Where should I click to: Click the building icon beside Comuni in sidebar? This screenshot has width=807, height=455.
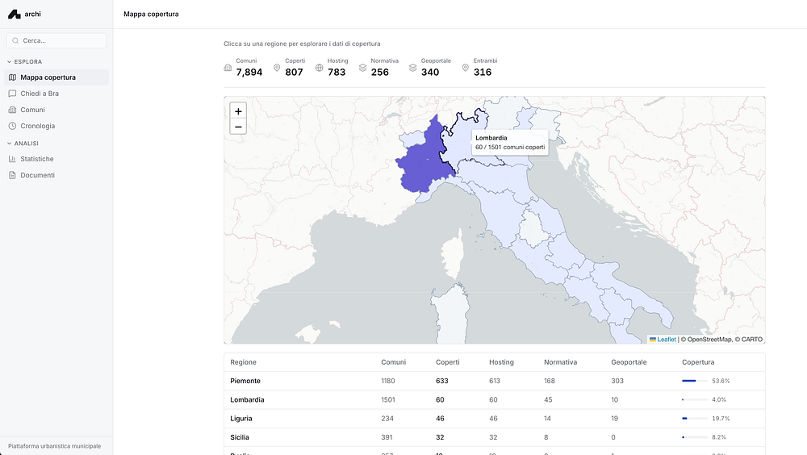coord(12,110)
